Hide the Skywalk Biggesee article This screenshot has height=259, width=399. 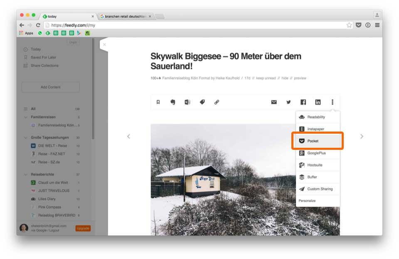[285, 77]
